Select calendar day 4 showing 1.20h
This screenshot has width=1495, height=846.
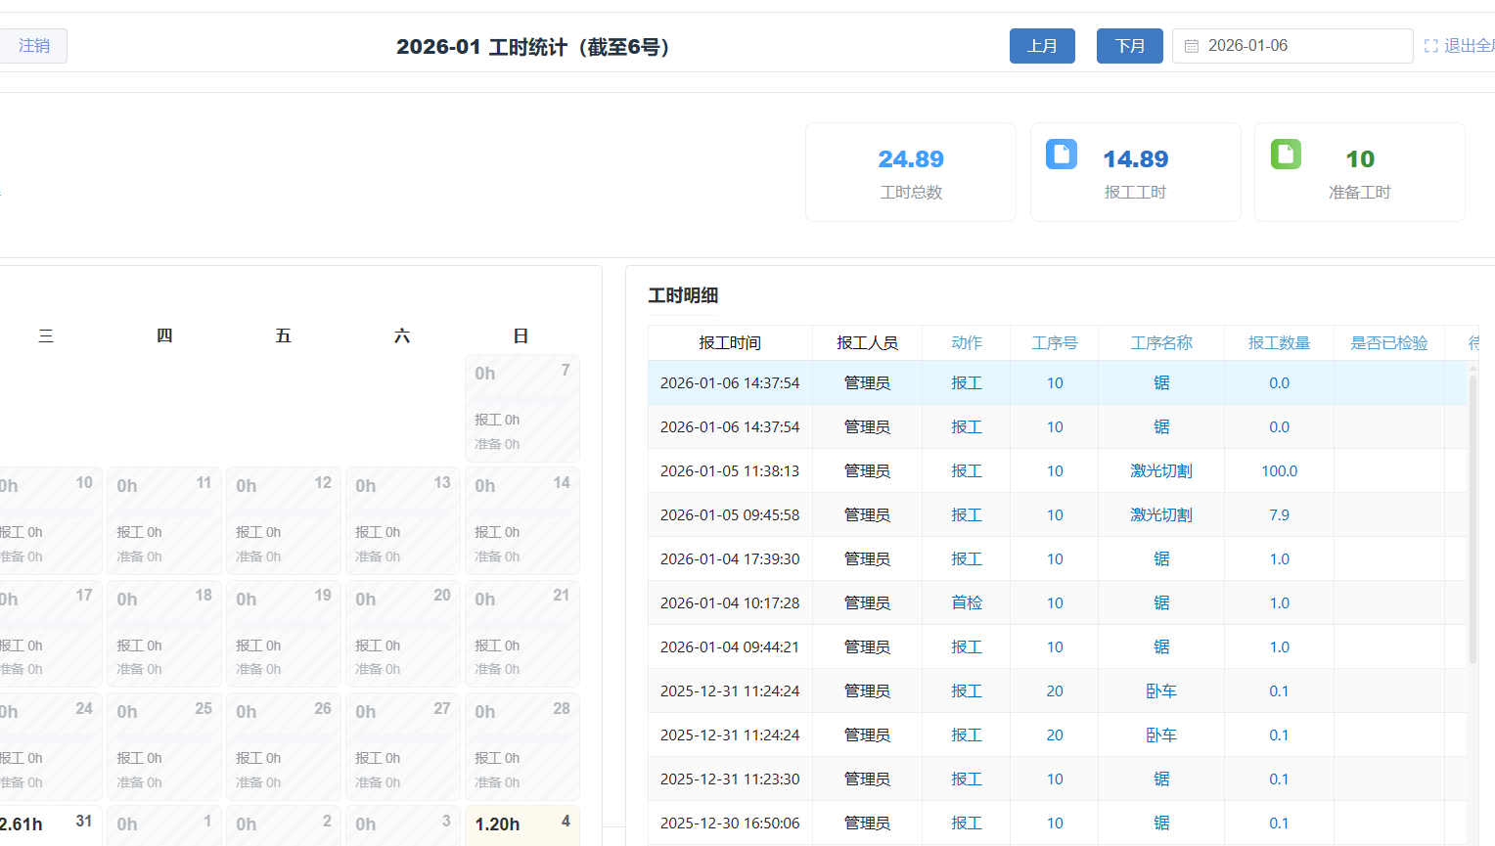pyautogui.click(x=521, y=824)
